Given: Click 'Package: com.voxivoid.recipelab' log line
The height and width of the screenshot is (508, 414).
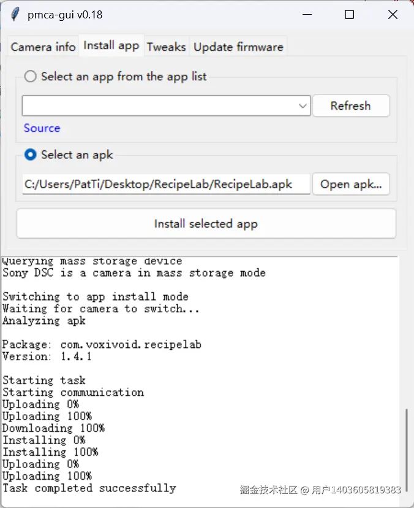Looking at the screenshot, I should click(x=102, y=344).
